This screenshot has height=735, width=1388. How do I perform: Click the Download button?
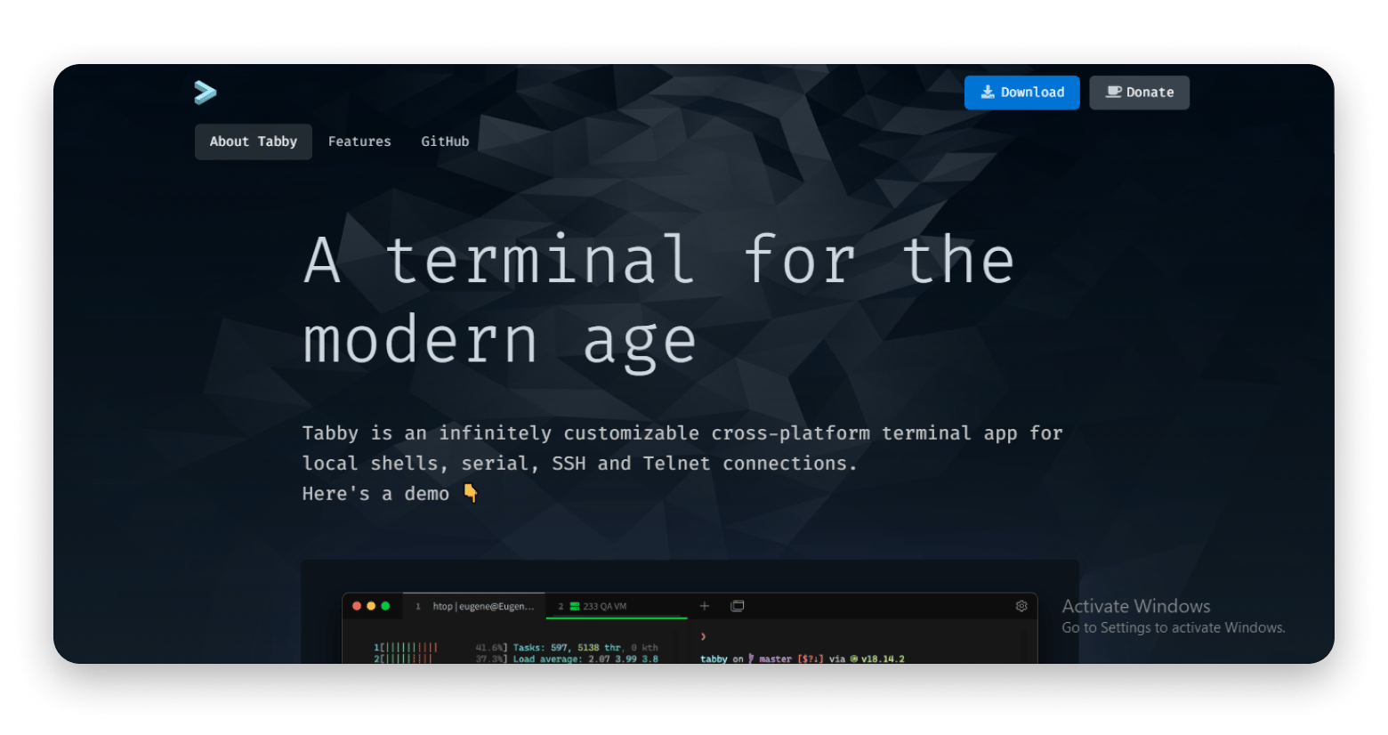pos(1021,93)
